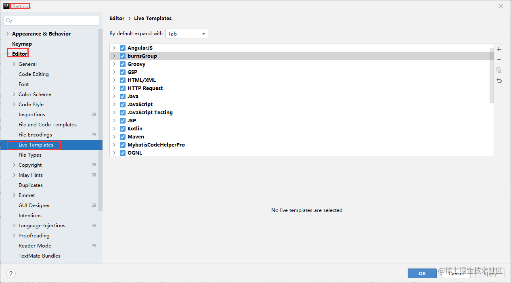
Task: Open the GUI Designer settings page
Action: (34, 205)
